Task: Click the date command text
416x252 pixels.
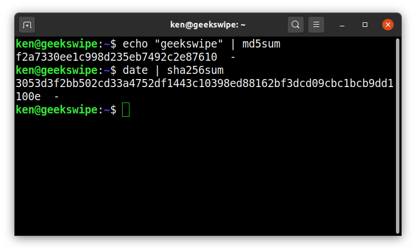Action: pyautogui.click(x=135, y=70)
